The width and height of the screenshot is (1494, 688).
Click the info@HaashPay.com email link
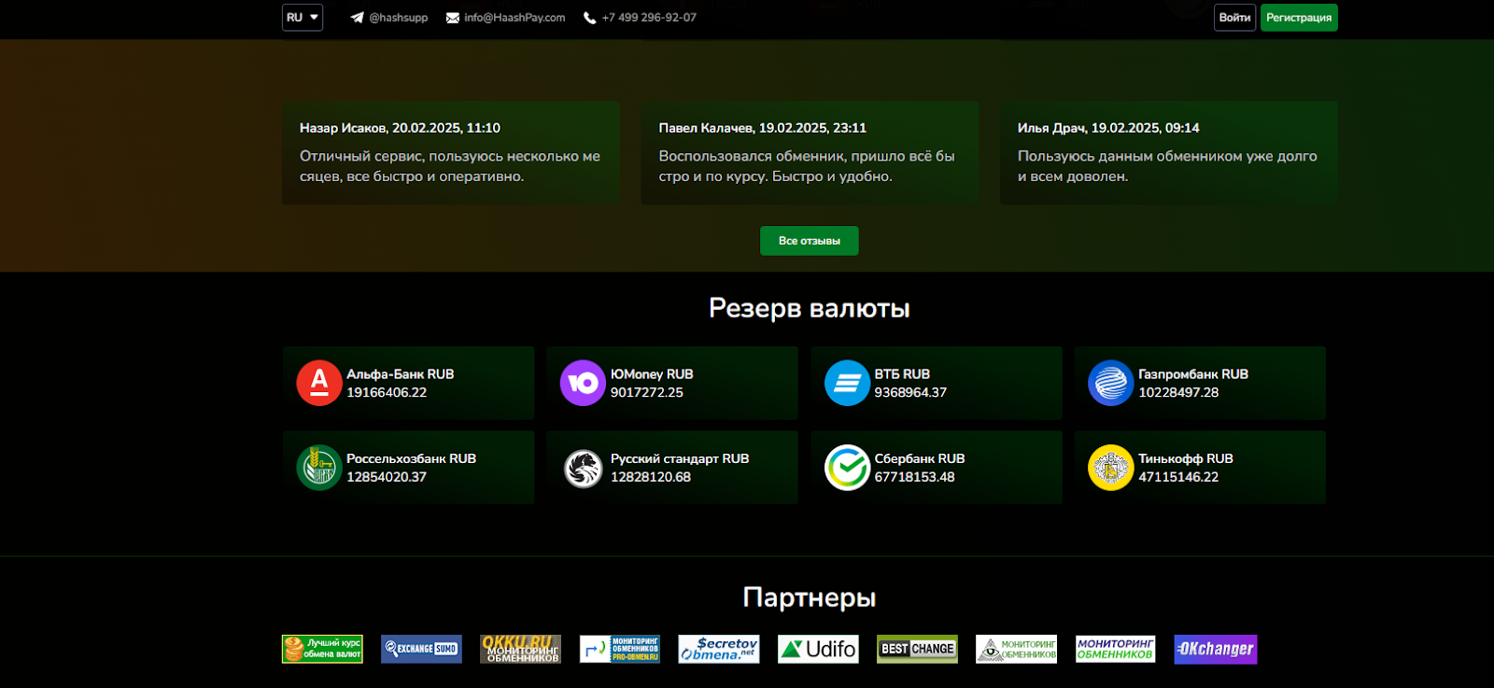pos(505,18)
